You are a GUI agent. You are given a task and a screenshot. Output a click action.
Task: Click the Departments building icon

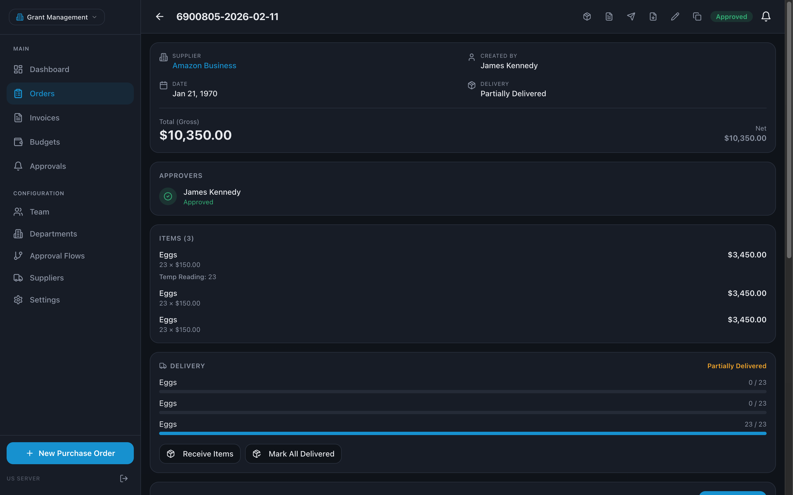[18, 234]
